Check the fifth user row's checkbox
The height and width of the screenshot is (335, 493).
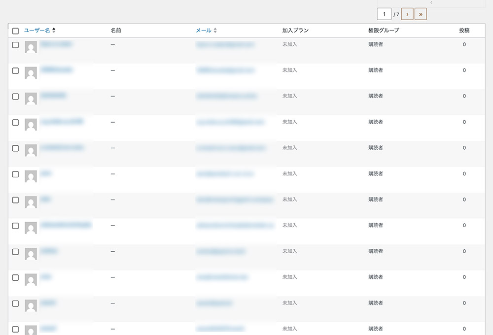[15, 148]
